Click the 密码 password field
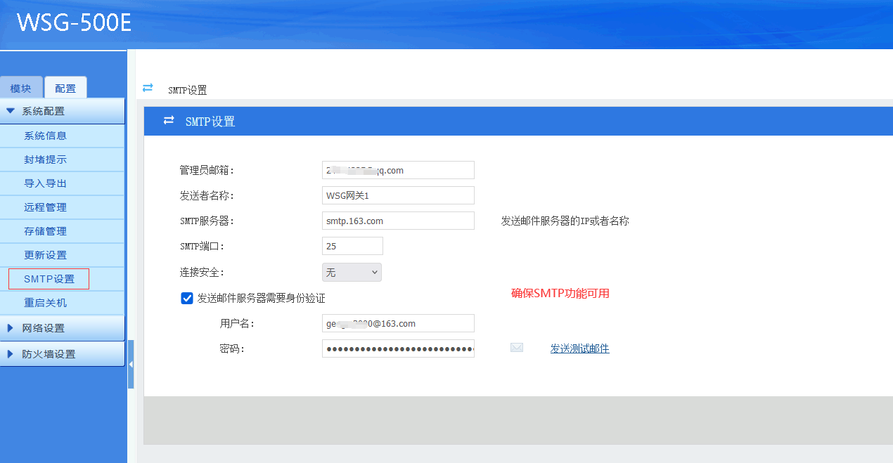 coord(398,348)
